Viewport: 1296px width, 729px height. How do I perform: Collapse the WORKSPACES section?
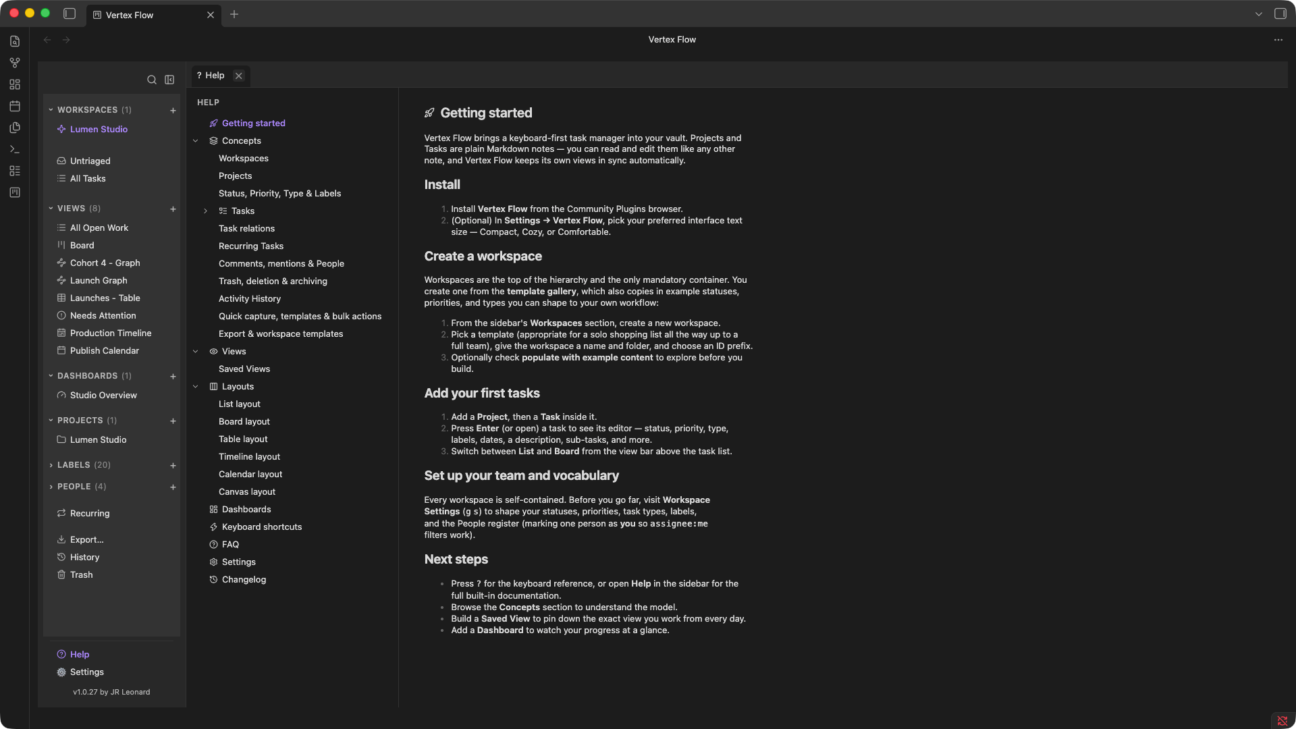tap(51, 109)
